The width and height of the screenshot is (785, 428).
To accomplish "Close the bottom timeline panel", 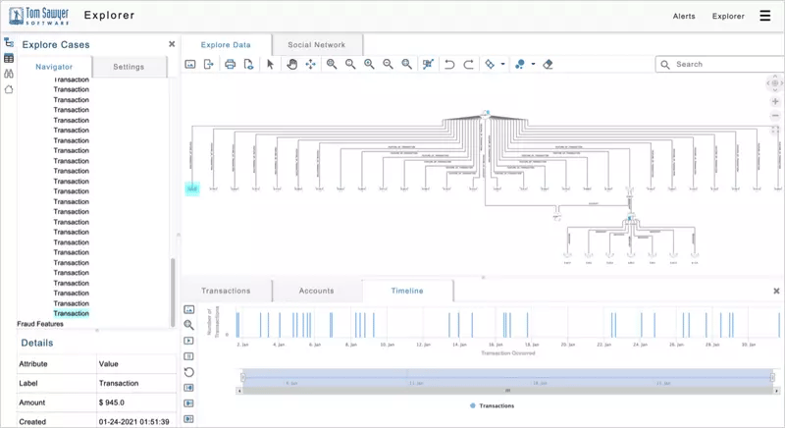I will [776, 291].
